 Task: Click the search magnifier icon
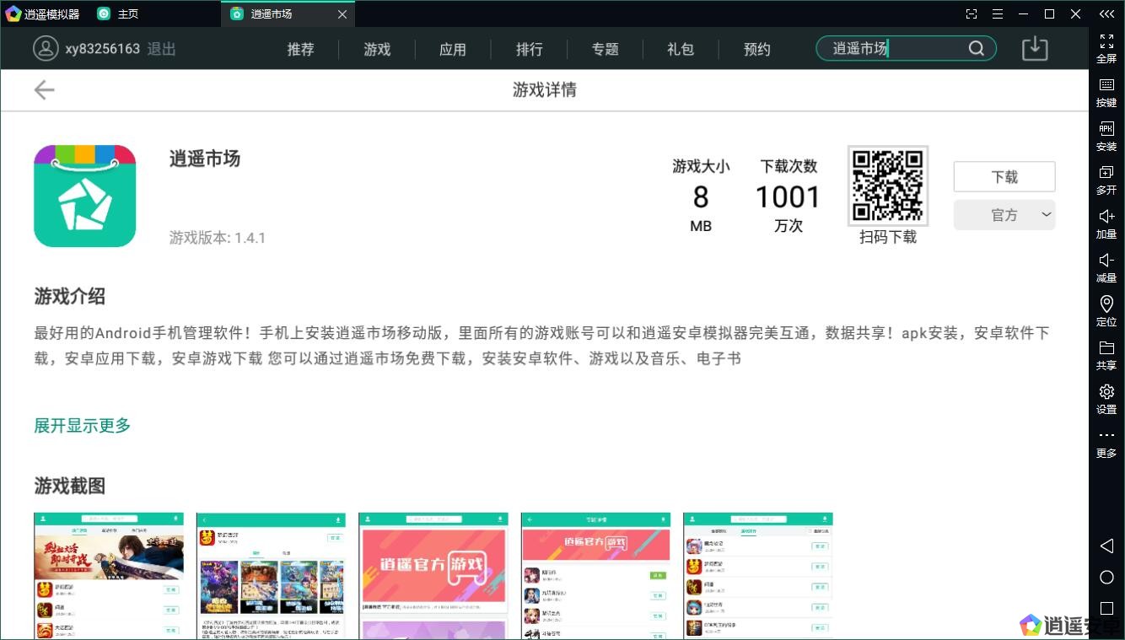tap(976, 48)
